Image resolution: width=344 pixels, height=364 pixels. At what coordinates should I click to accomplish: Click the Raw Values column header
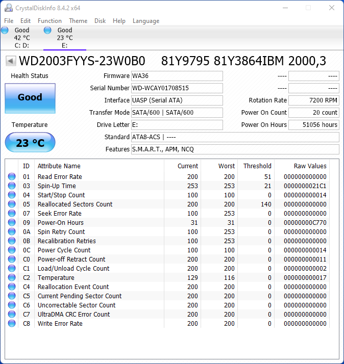point(310,166)
